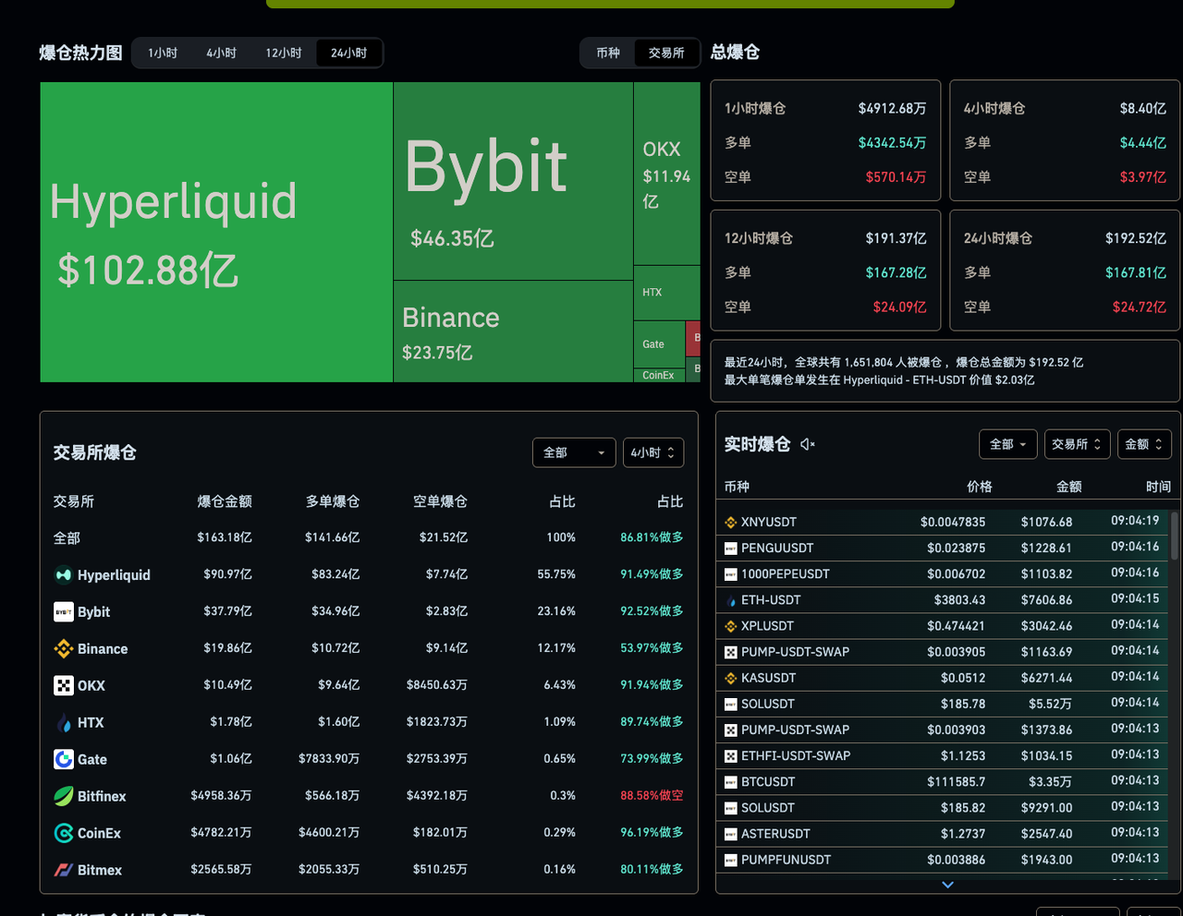Open the 4小时 time dropdown

pos(652,452)
